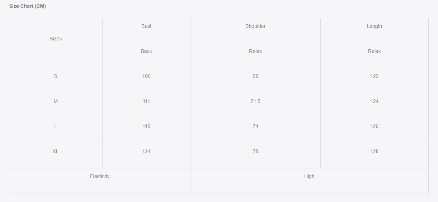This screenshot has height=202, width=438.
Task: Click the Size Chart (CM) heading
Action: [x=28, y=6]
